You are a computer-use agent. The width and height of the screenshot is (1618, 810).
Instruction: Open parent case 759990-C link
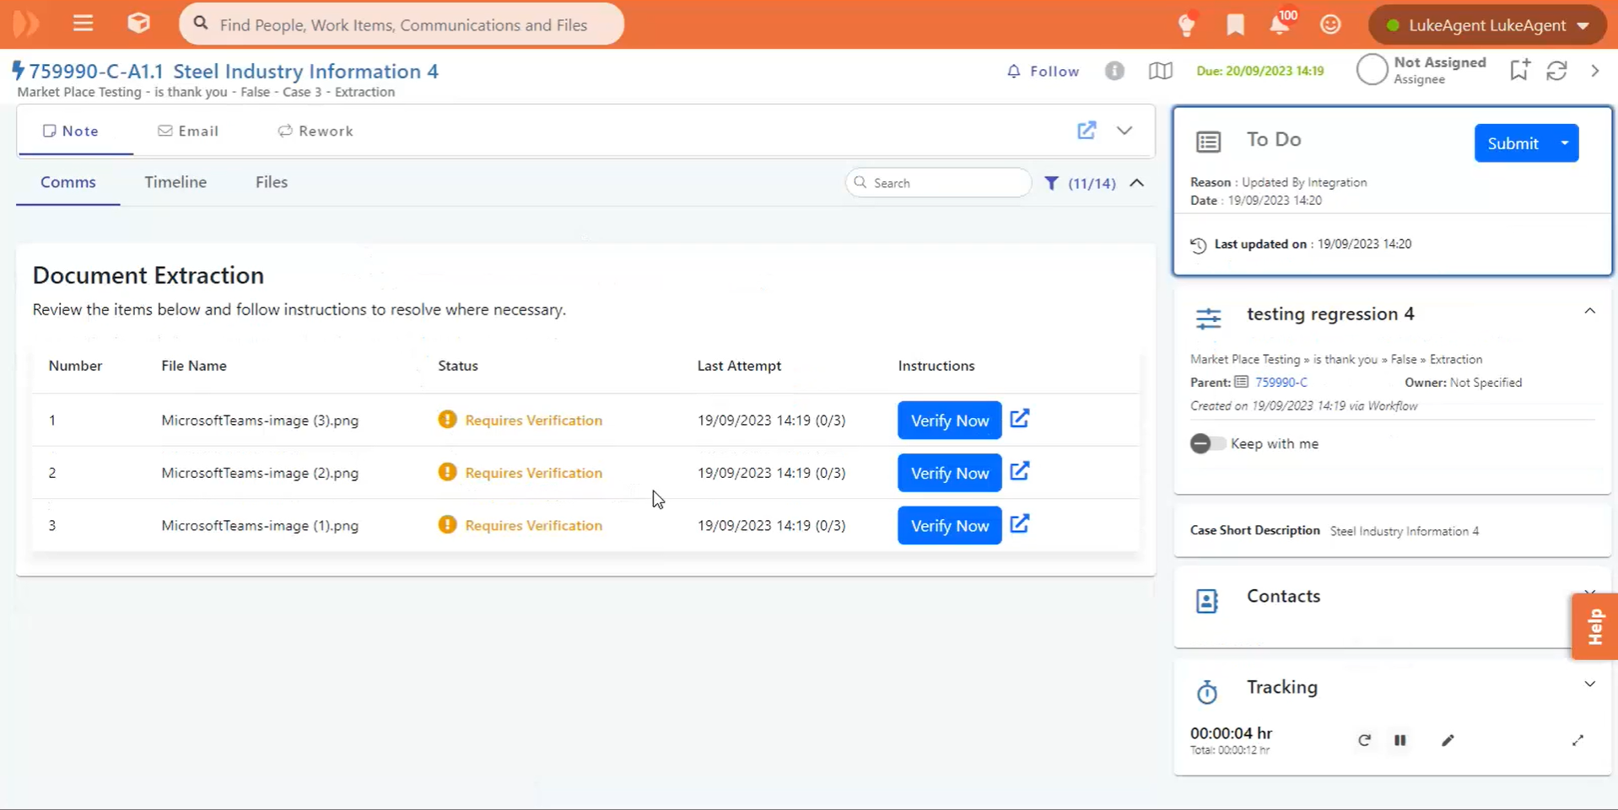click(x=1281, y=383)
